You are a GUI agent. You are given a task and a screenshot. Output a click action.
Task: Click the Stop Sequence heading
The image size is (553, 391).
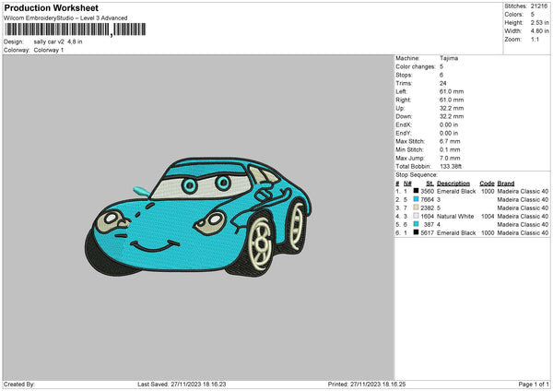click(417, 173)
